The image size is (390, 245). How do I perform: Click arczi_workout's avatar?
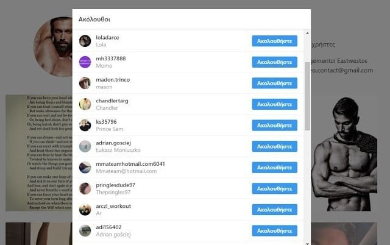point(85,210)
